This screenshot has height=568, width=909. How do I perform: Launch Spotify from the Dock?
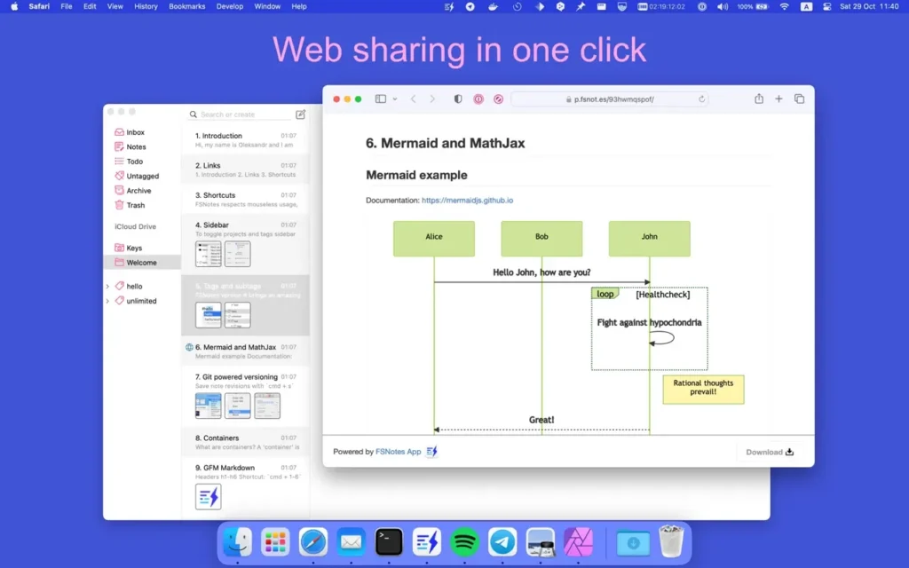point(464,541)
